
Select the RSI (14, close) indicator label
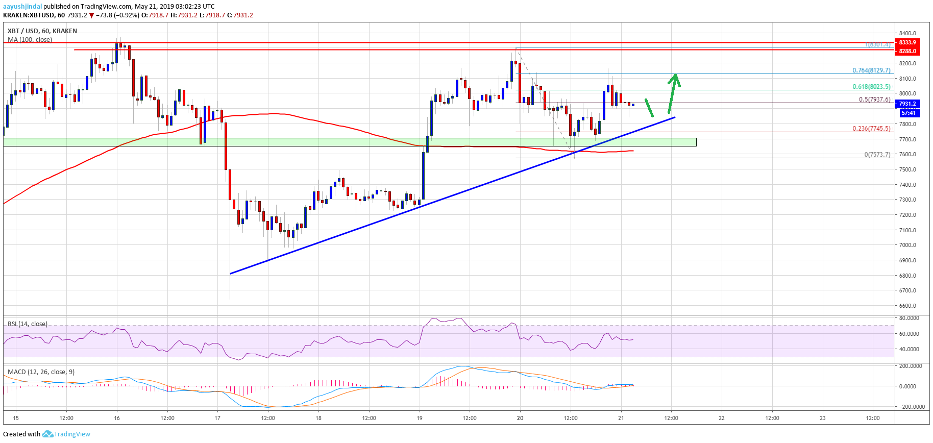28,324
